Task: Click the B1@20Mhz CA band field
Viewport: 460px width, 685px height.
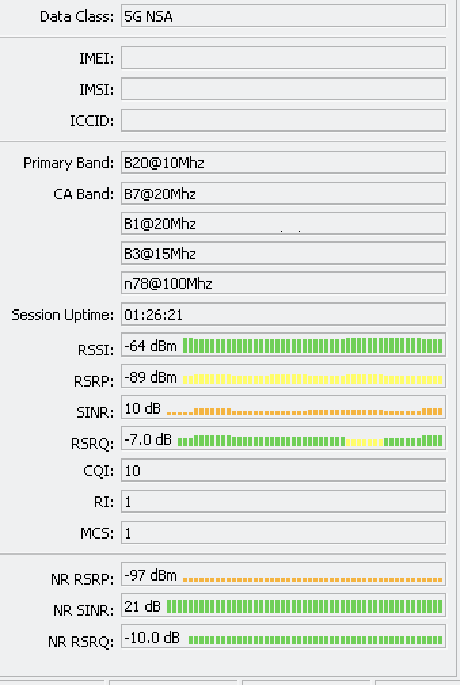Action: click(x=283, y=224)
